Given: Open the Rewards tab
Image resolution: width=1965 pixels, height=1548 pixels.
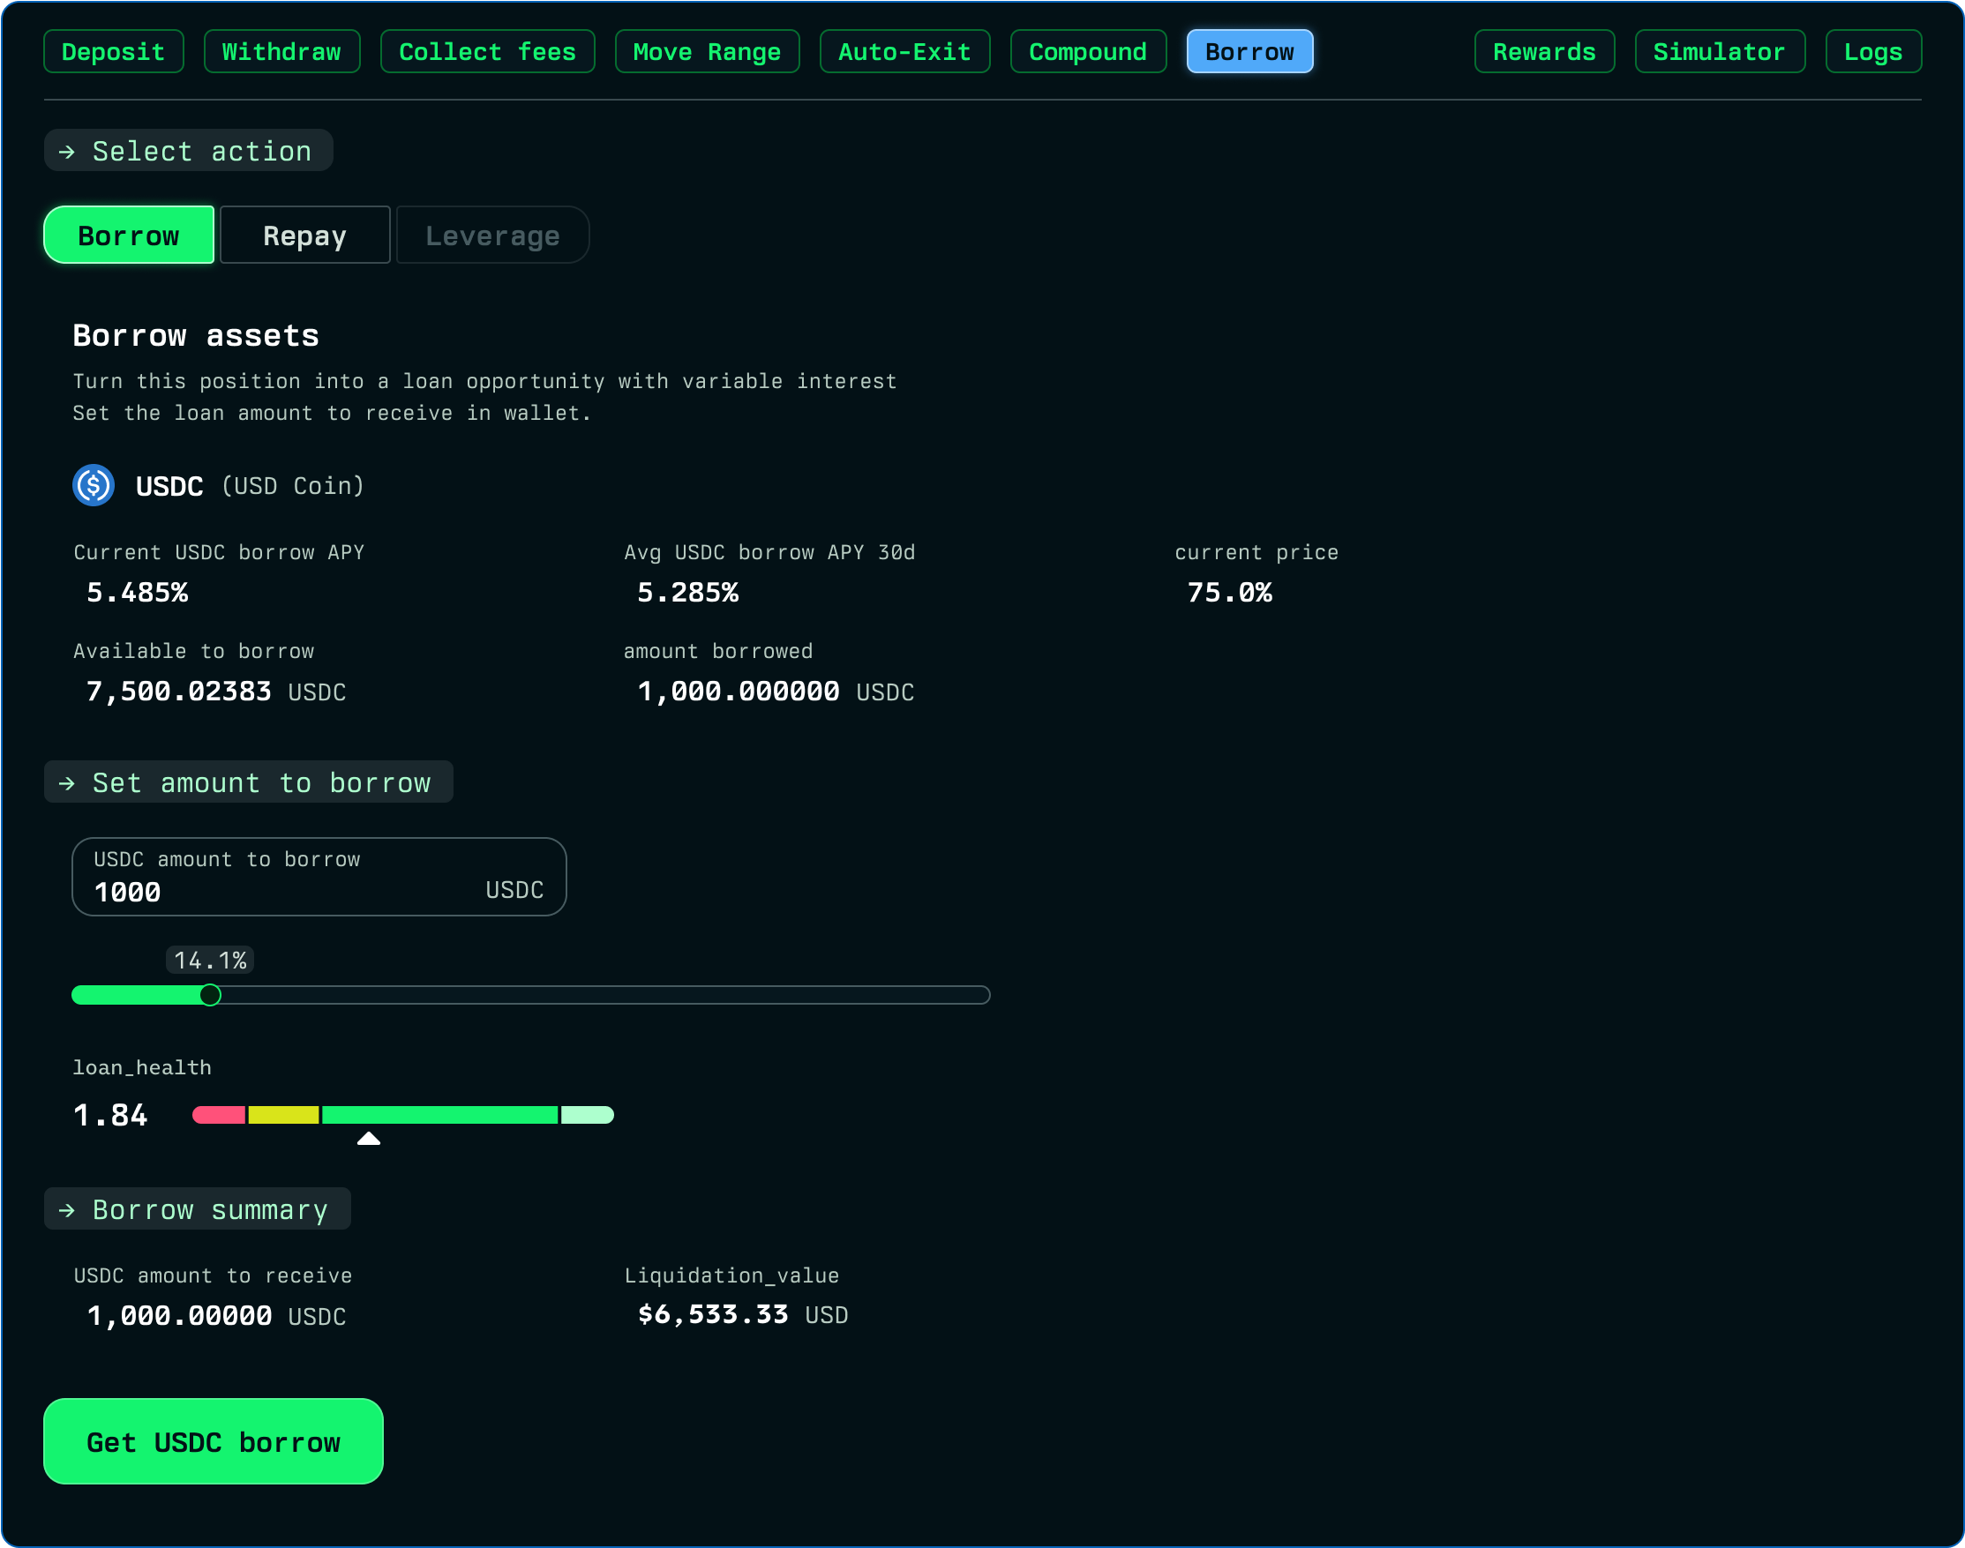Looking at the screenshot, I should pos(1543,52).
